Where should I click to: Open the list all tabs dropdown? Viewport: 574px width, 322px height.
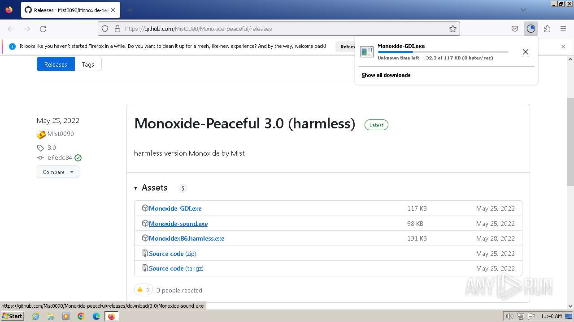pyautogui.click(x=523, y=10)
